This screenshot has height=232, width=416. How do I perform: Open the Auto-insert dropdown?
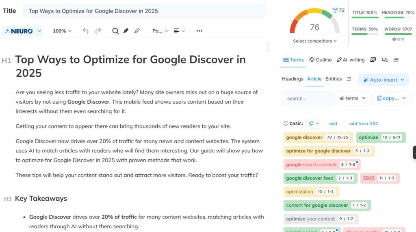tap(383, 80)
